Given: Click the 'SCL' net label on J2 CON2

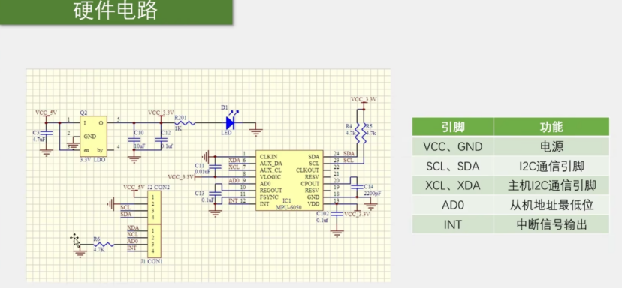Looking at the screenshot, I should 125,208.
